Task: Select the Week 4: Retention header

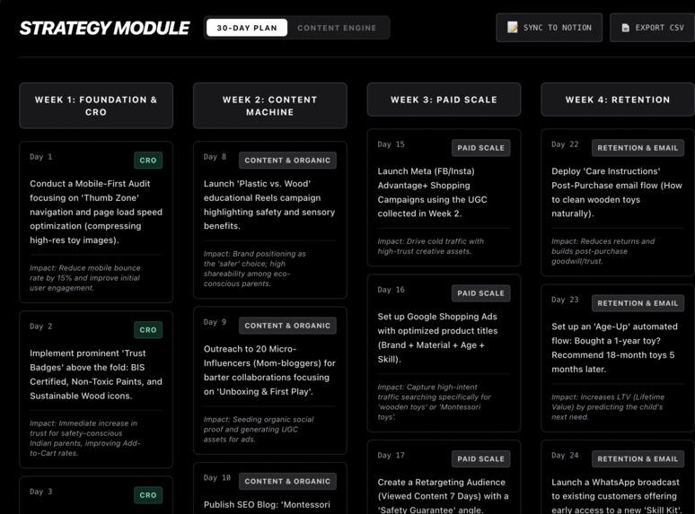Action: (618, 100)
